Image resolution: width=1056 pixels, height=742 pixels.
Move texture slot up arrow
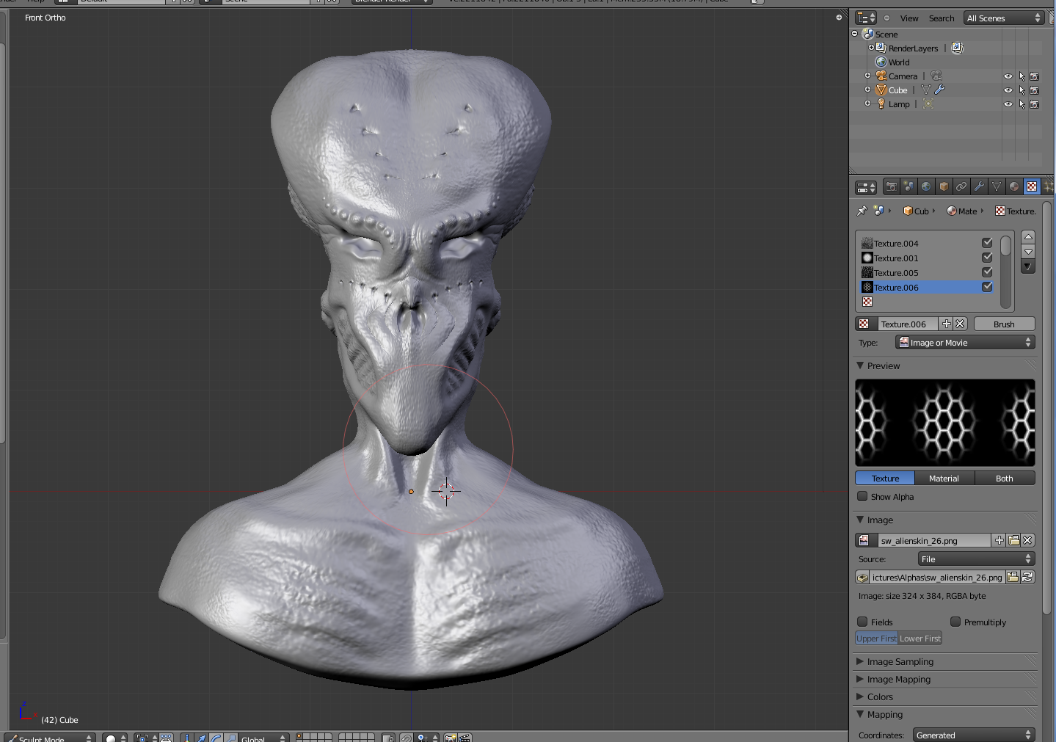[1028, 236]
